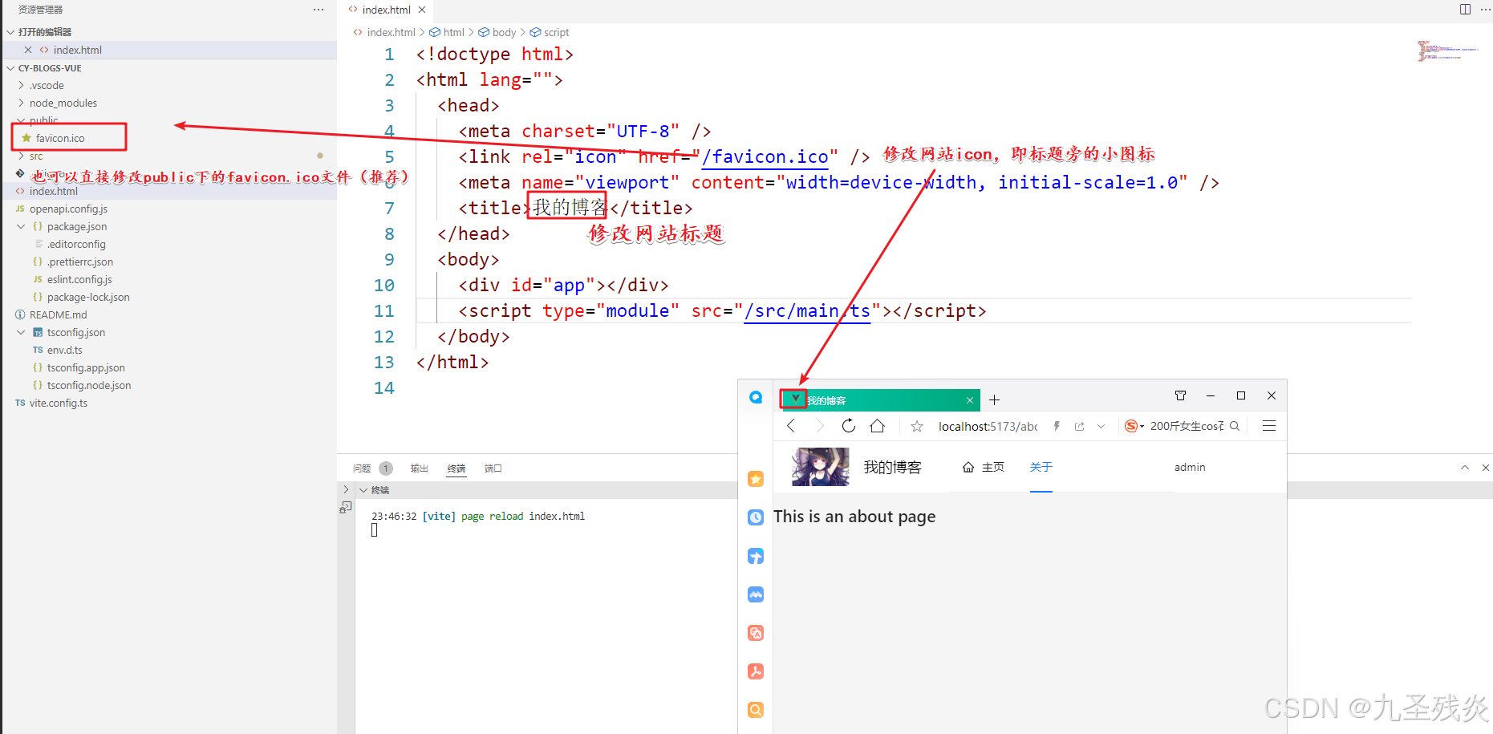Image resolution: width=1493 pixels, height=734 pixels.
Task: Select the index.html editor tab
Action: click(x=386, y=10)
